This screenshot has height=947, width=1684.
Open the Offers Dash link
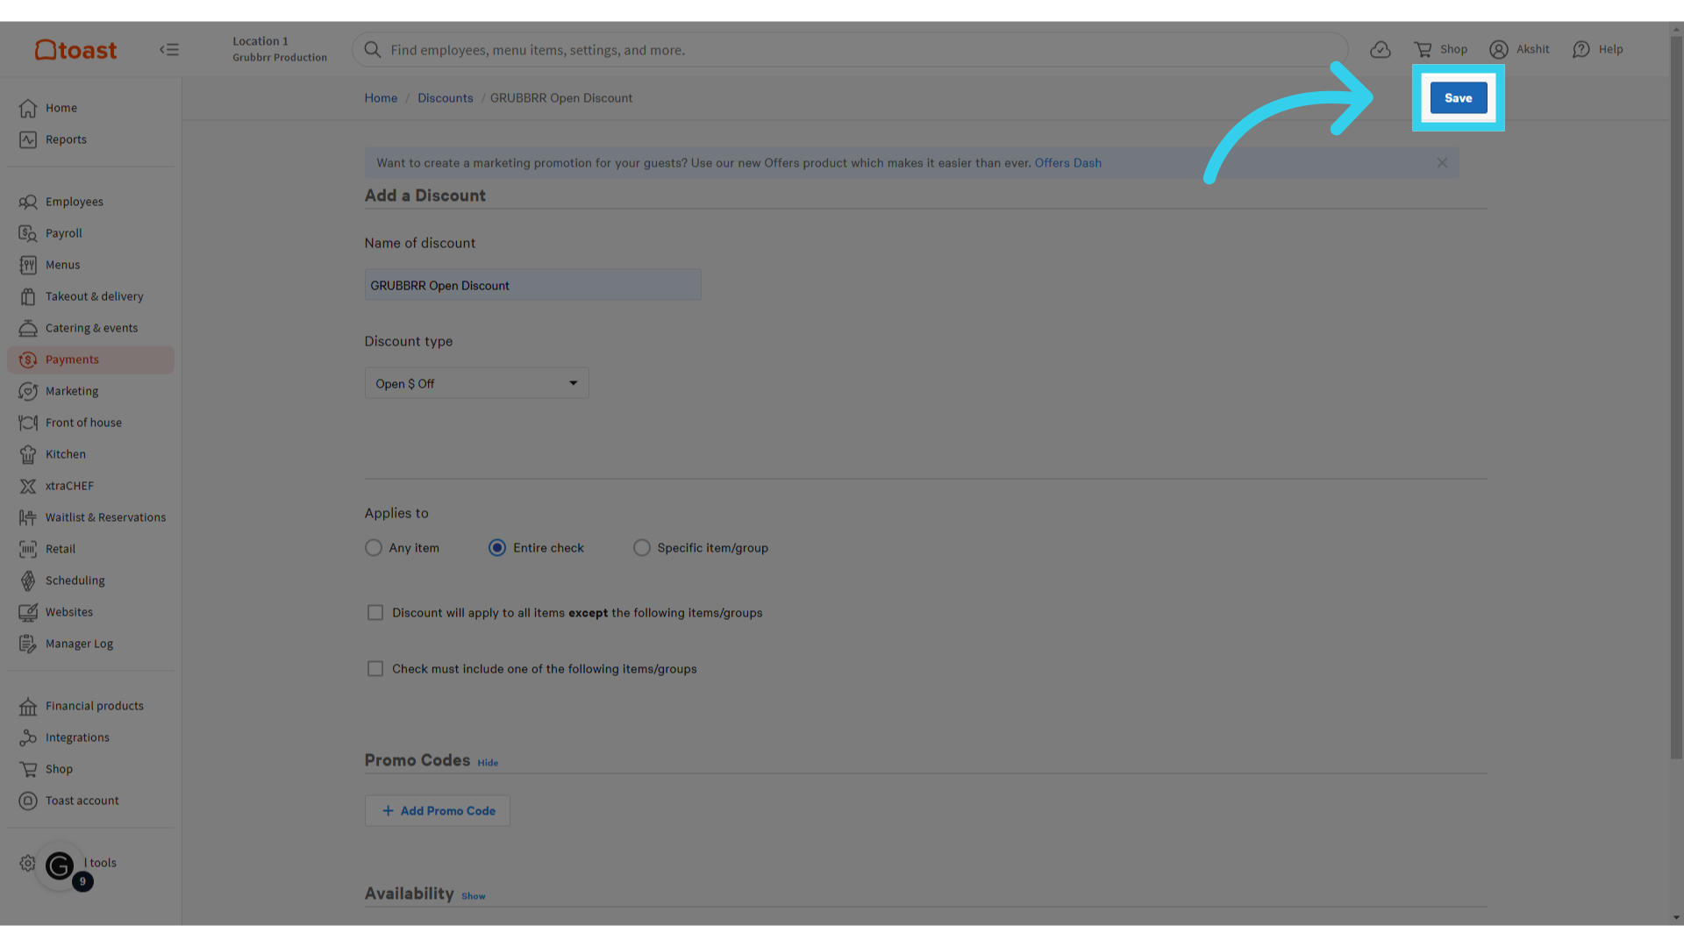1067,163
